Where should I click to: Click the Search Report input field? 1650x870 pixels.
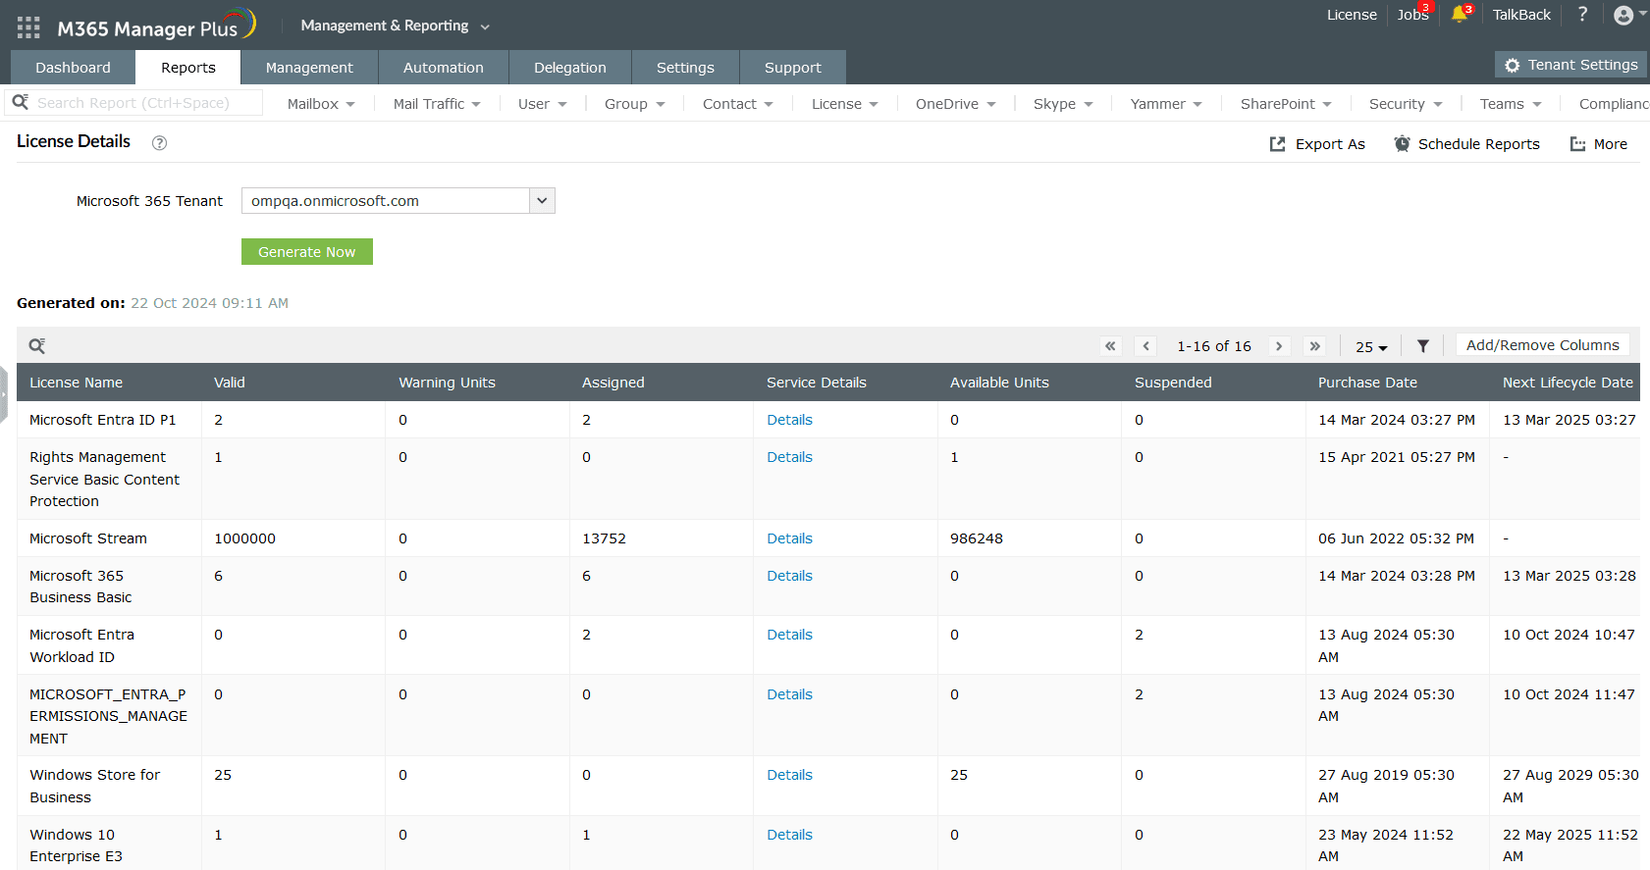point(147,103)
